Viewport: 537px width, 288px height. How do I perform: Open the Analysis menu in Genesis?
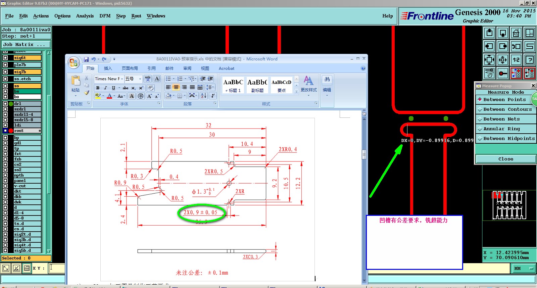(x=85, y=16)
